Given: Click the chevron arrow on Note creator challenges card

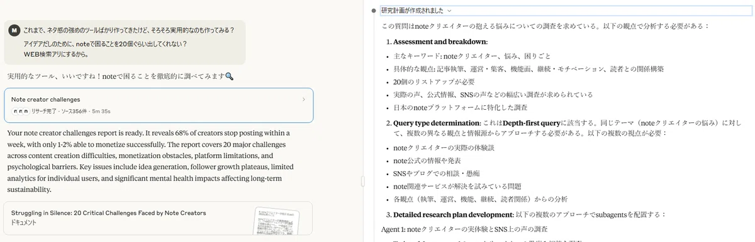Looking at the screenshot, I should click(x=304, y=99).
